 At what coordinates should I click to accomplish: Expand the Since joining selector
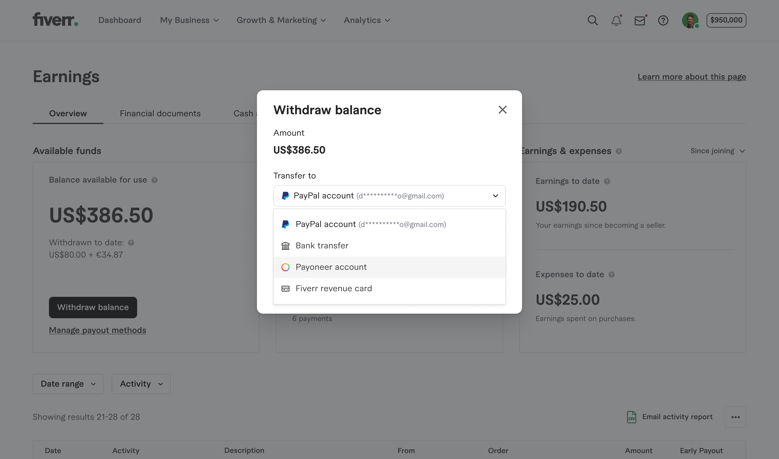[718, 151]
